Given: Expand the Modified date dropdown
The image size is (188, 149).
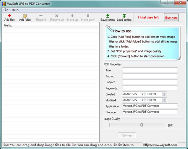Looking at the screenshot, I should click(143, 100).
